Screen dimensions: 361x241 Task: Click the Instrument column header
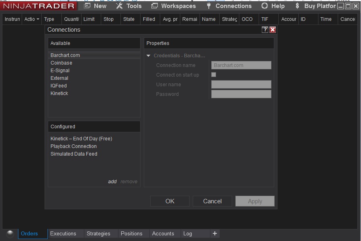click(12, 19)
